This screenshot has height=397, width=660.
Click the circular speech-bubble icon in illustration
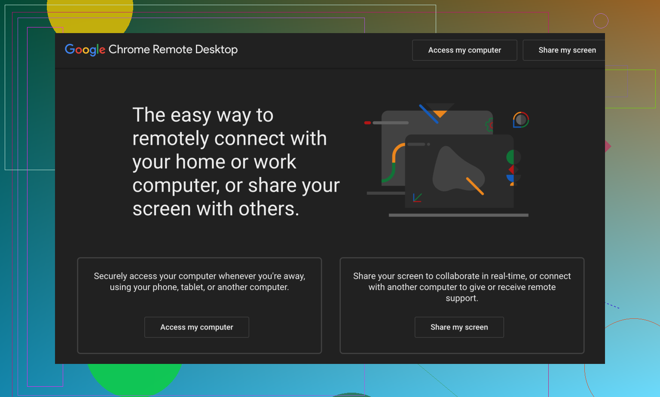(521, 120)
